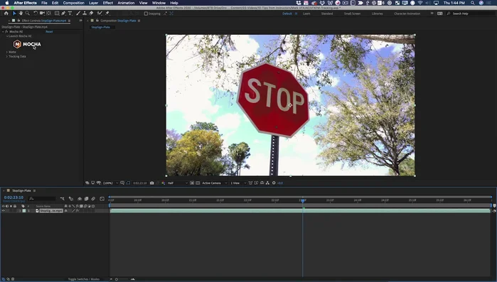Select the Zoom magnifier tool
497x282 pixels.
click(x=28, y=13)
